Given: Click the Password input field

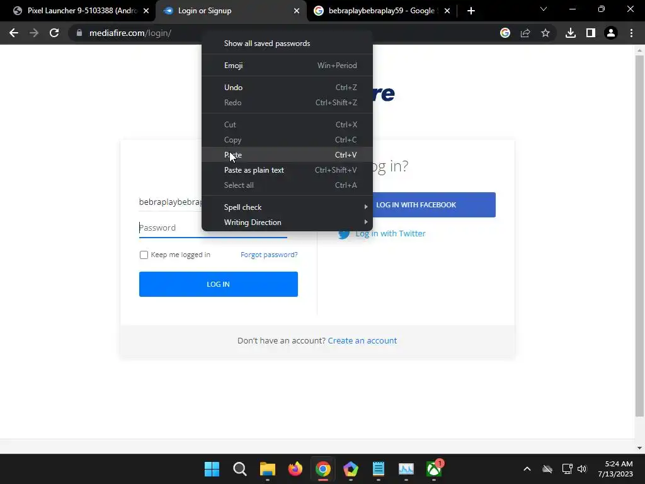Looking at the screenshot, I should pyautogui.click(x=213, y=228).
